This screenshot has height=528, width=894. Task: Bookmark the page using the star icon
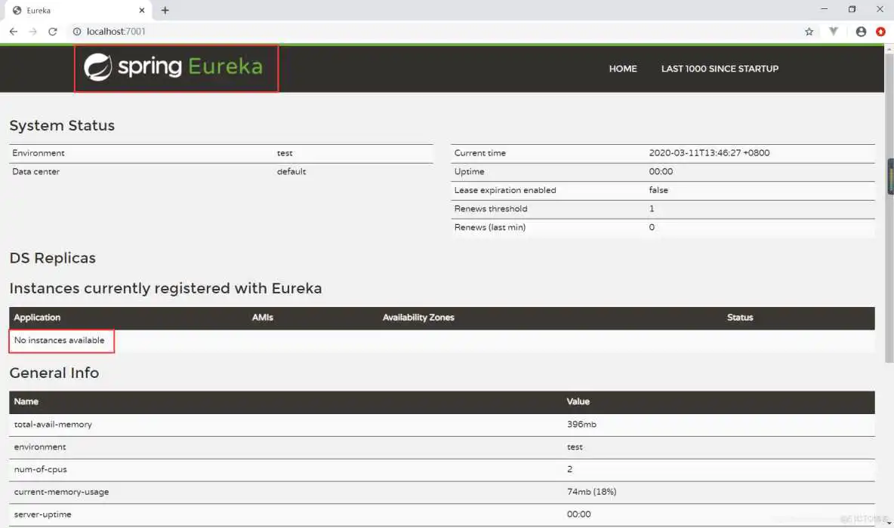pos(809,32)
